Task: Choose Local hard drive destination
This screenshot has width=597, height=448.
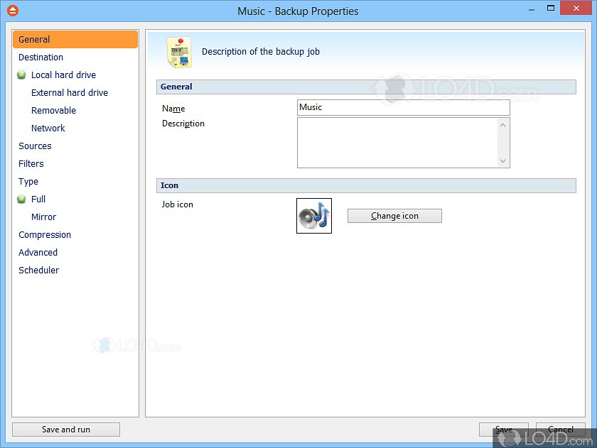Action: [63, 75]
